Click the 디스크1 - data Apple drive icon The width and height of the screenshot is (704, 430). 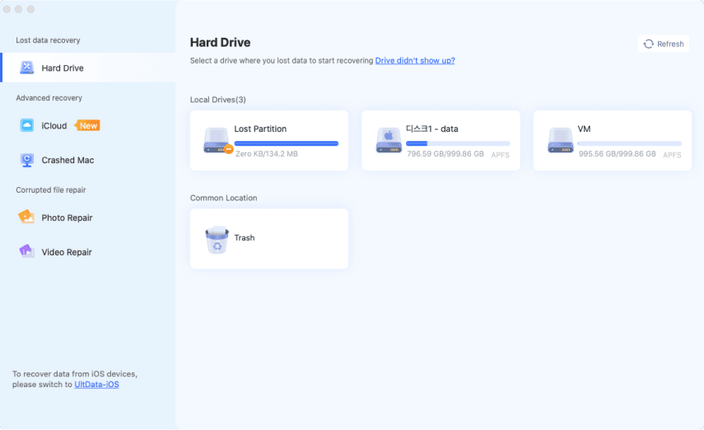click(x=389, y=141)
